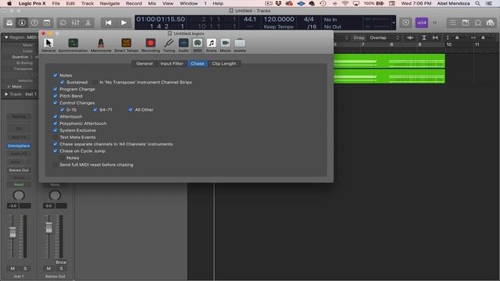Open the Track menu

87,3
